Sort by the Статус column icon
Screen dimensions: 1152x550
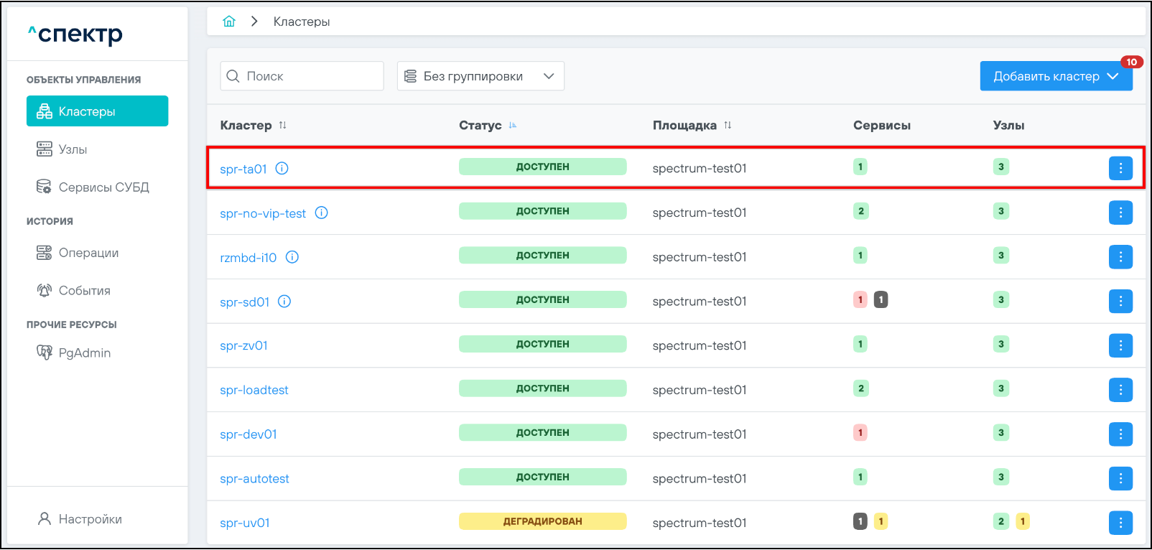(513, 125)
